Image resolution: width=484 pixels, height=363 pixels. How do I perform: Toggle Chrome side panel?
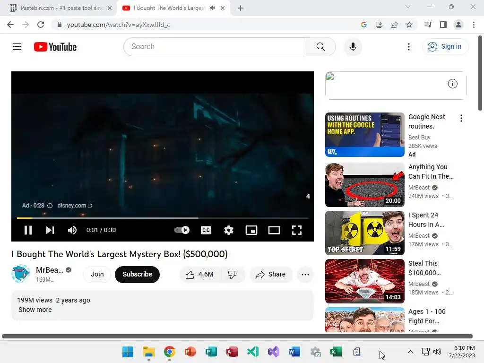[x=443, y=25]
